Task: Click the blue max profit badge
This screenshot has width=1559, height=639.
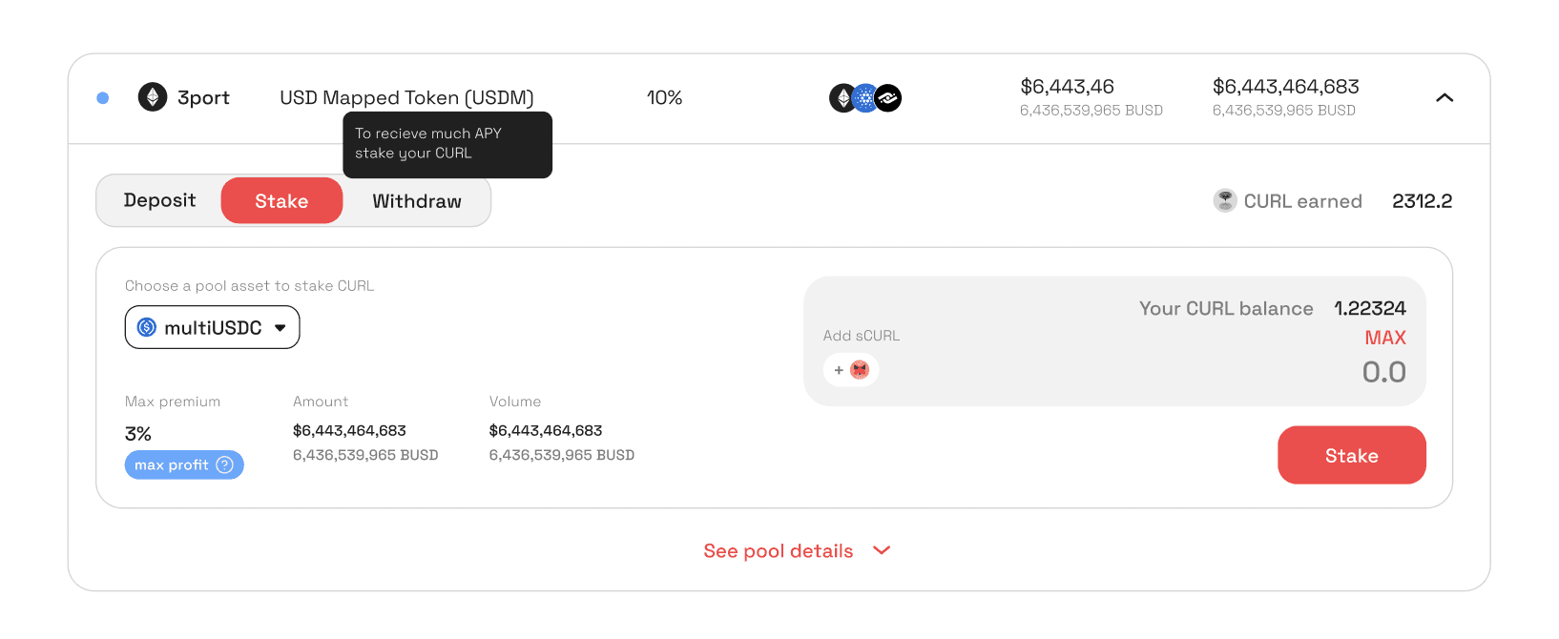Action: click(172, 465)
